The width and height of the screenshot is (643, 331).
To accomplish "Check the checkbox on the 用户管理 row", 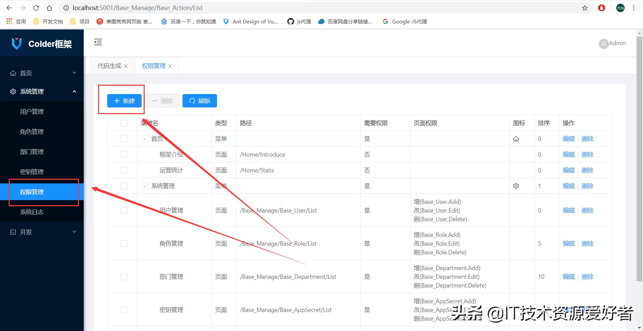I will (x=124, y=211).
